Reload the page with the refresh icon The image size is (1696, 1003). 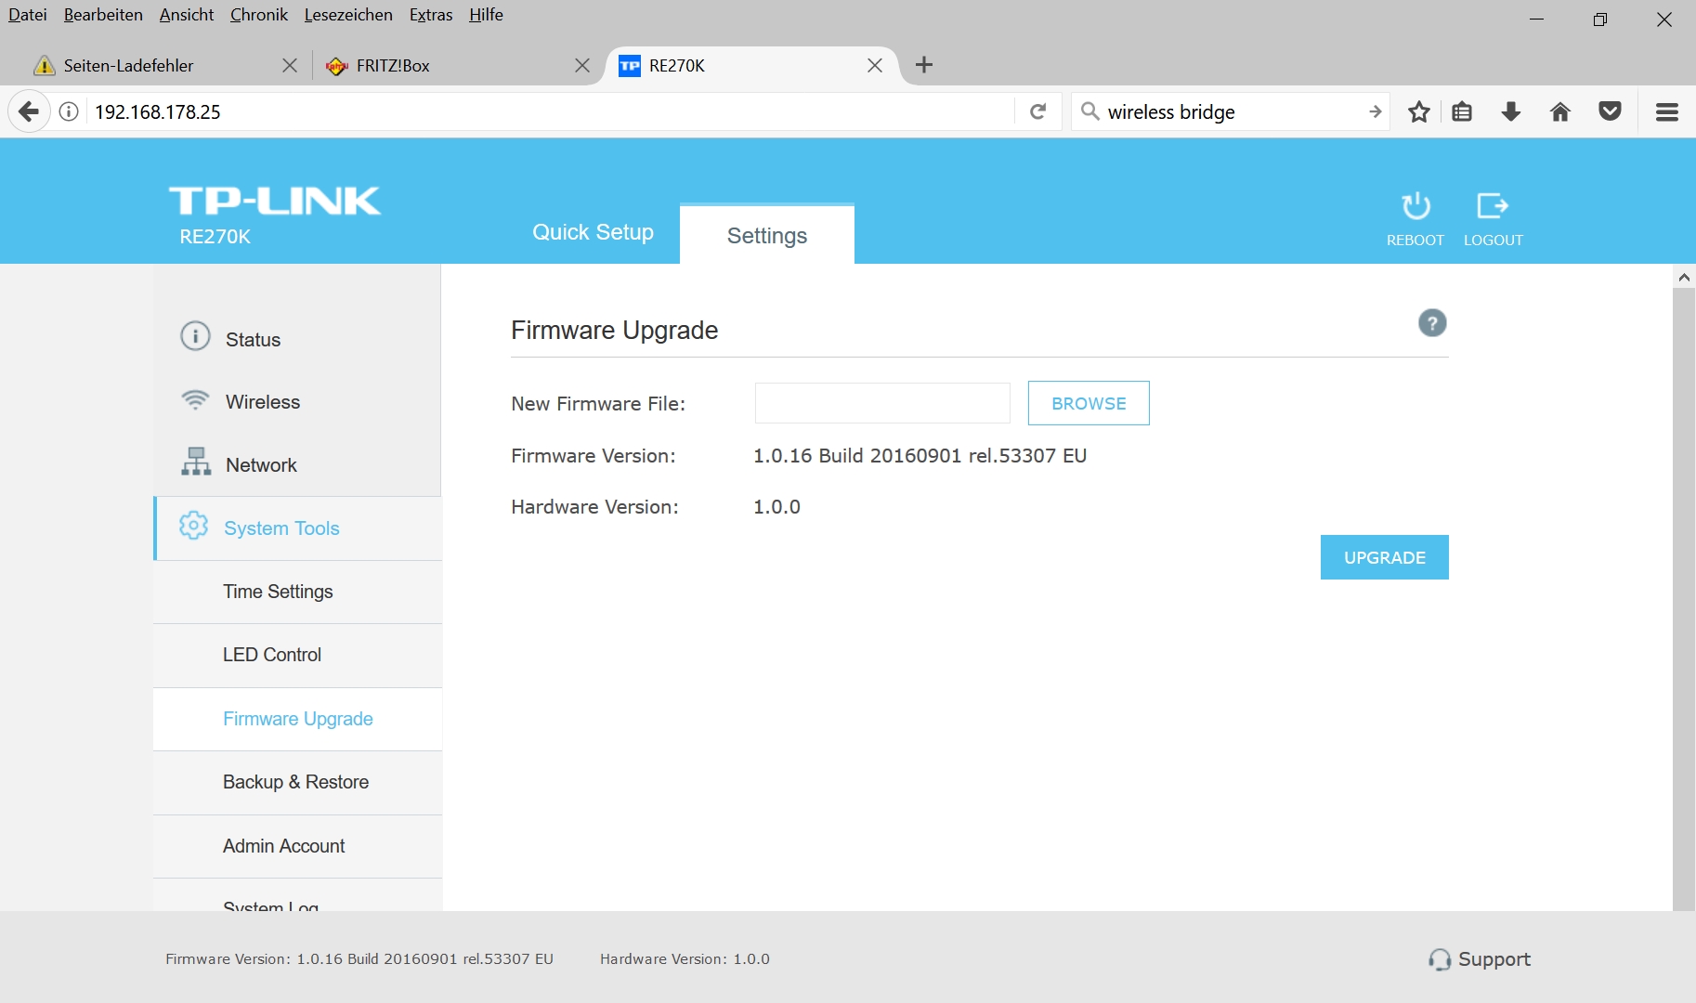(1038, 112)
